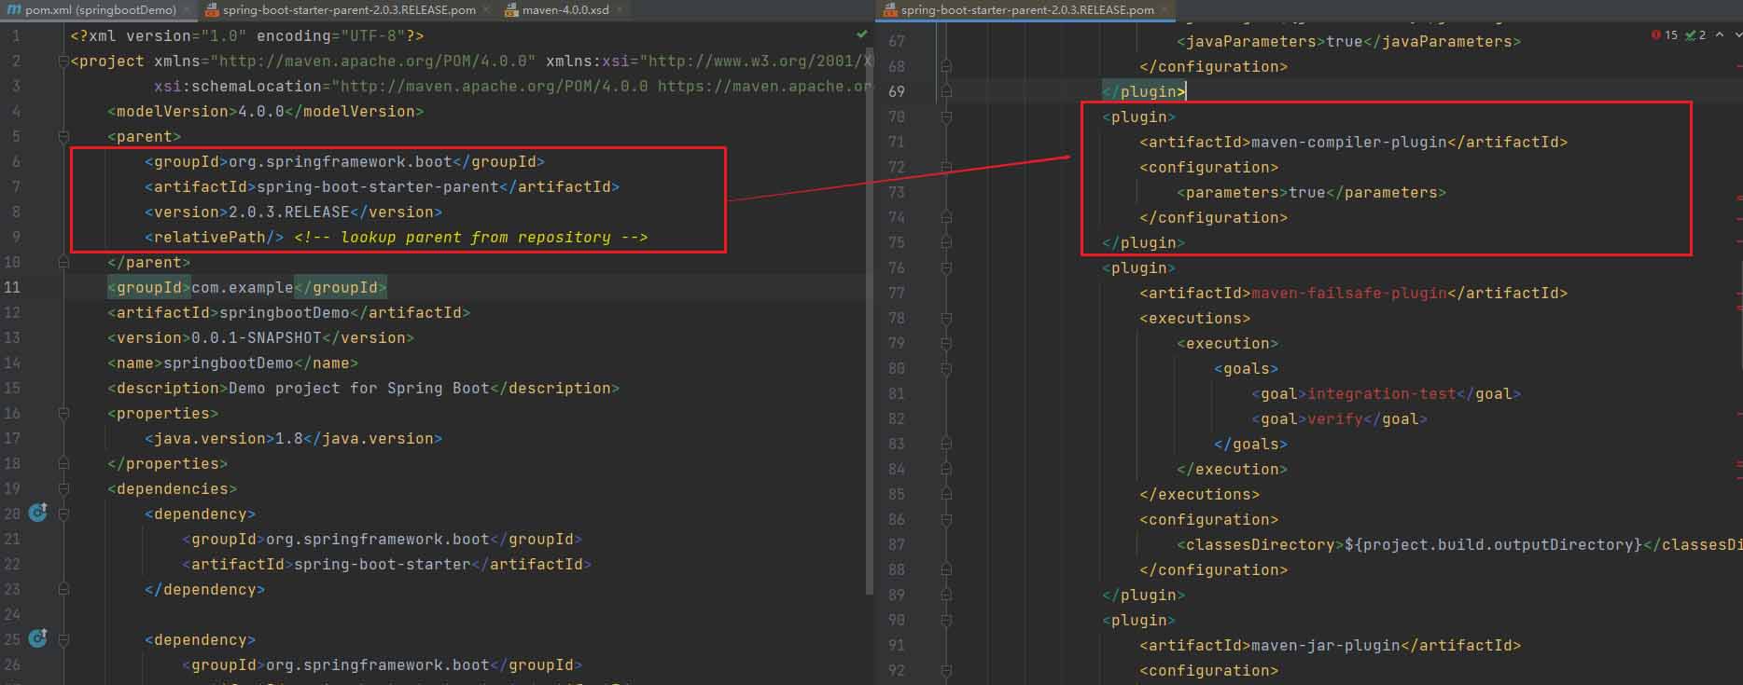
Task: Collapse the project tag fold on line 2
Action: pyautogui.click(x=63, y=61)
